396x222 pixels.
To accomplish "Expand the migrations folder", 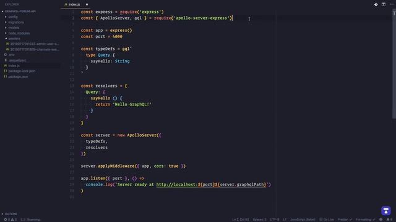I will [16, 22].
